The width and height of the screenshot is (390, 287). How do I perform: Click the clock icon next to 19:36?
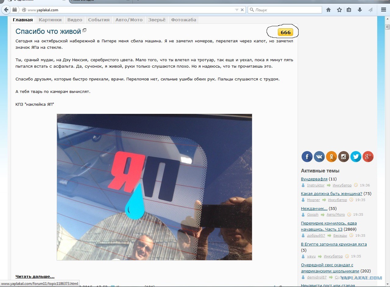point(356,185)
